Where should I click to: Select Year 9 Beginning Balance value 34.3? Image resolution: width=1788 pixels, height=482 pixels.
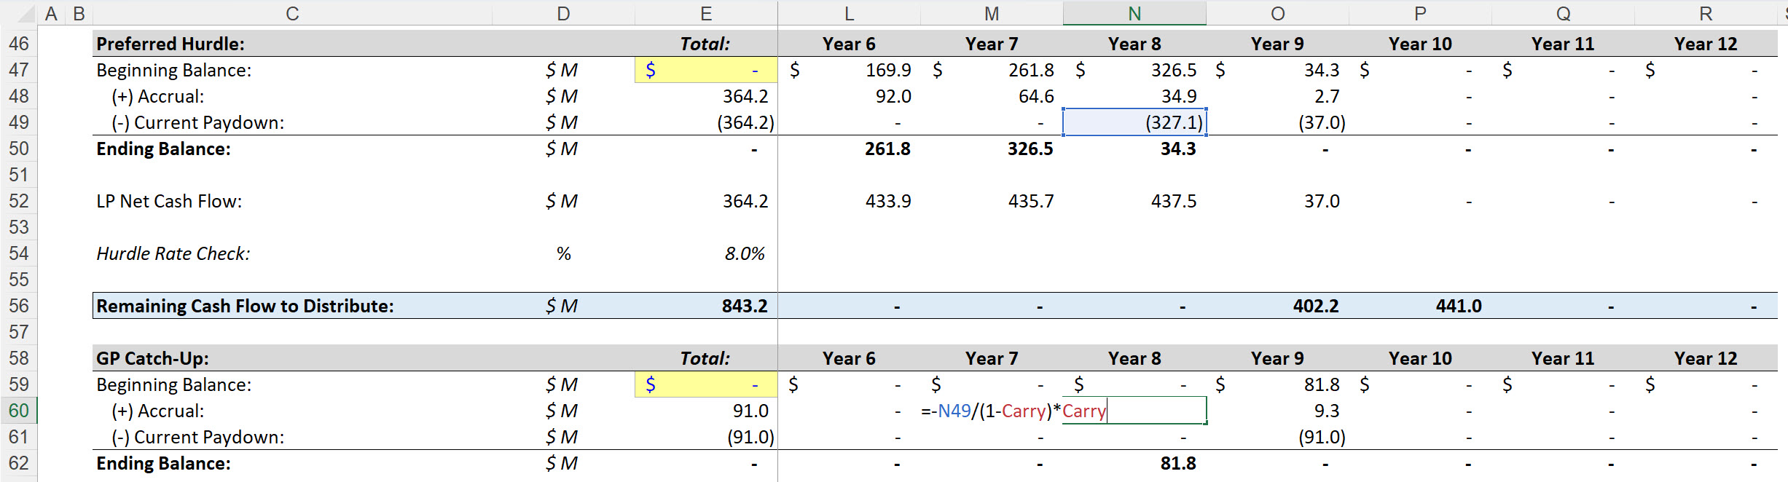(1322, 70)
